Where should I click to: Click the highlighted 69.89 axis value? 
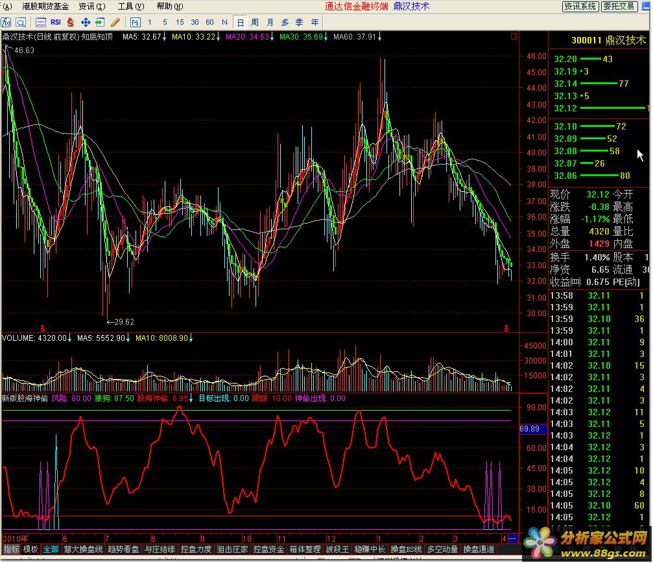(x=532, y=429)
